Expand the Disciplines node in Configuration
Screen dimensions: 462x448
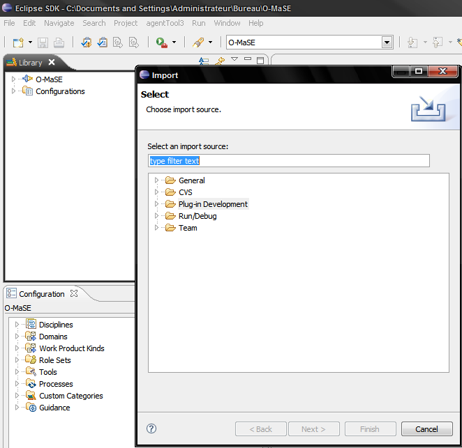17,324
